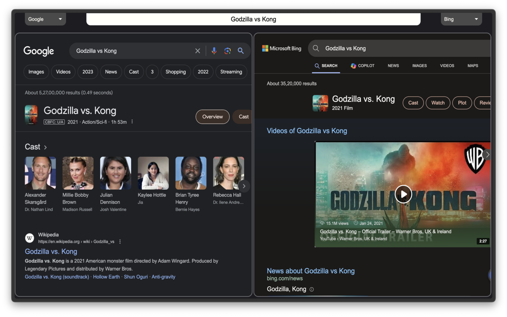
Task: Select Cast filter chip
Action: coord(134,72)
